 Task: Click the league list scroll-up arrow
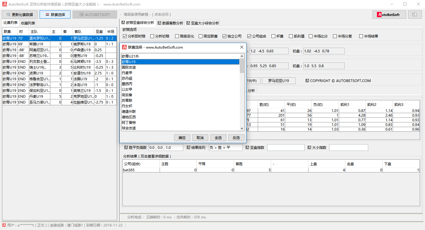click(x=242, y=56)
